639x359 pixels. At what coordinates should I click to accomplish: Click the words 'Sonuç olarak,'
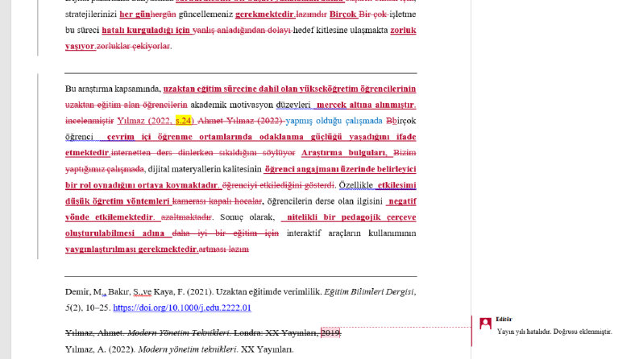247,217
